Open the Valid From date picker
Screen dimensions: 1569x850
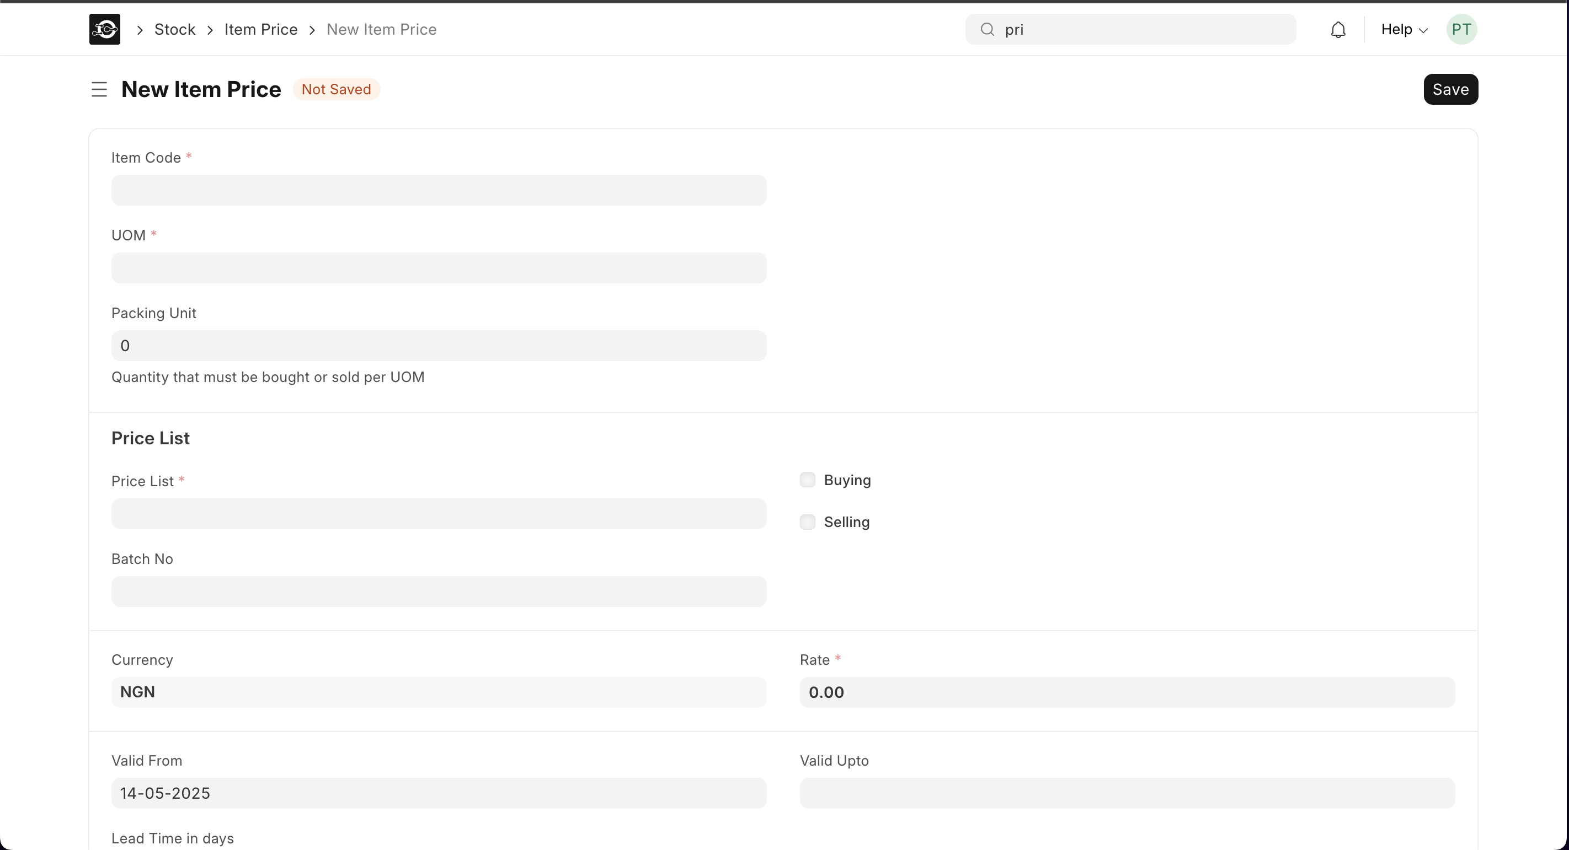point(438,793)
